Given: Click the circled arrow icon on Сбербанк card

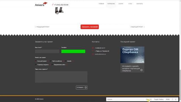Looking at the screenshot, I should tap(141, 70).
